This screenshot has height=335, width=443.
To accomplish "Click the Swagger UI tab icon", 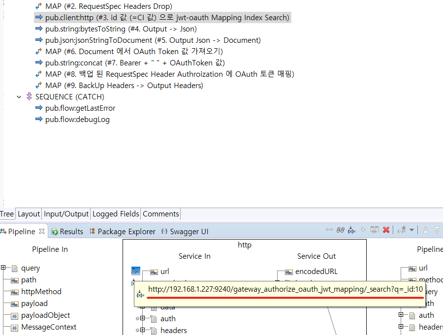I will click(165, 232).
